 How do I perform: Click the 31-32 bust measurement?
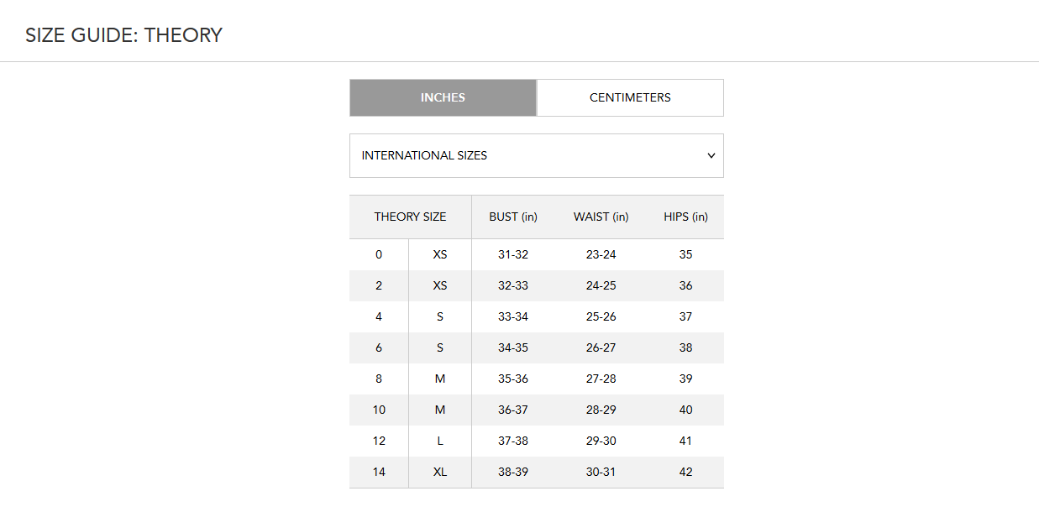pos(513,254)
